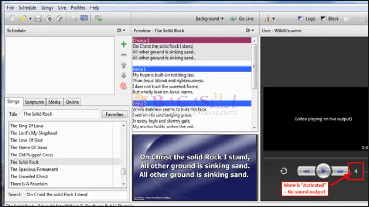Click the print toolbar icon
Screen dimensions: 369x207
tap(73, 18)
